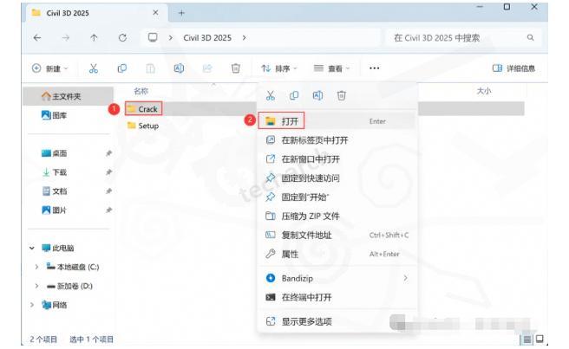Select the Setup folder

[x=143, y=126]
